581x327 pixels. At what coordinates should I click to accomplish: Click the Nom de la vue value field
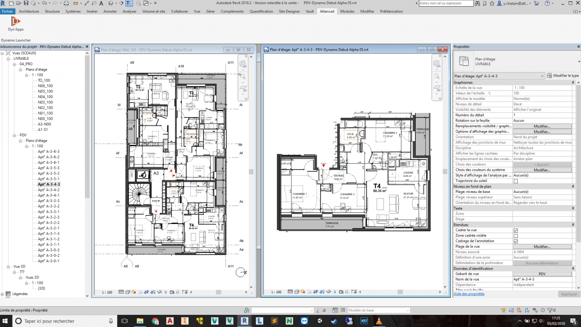click(542, 279)
